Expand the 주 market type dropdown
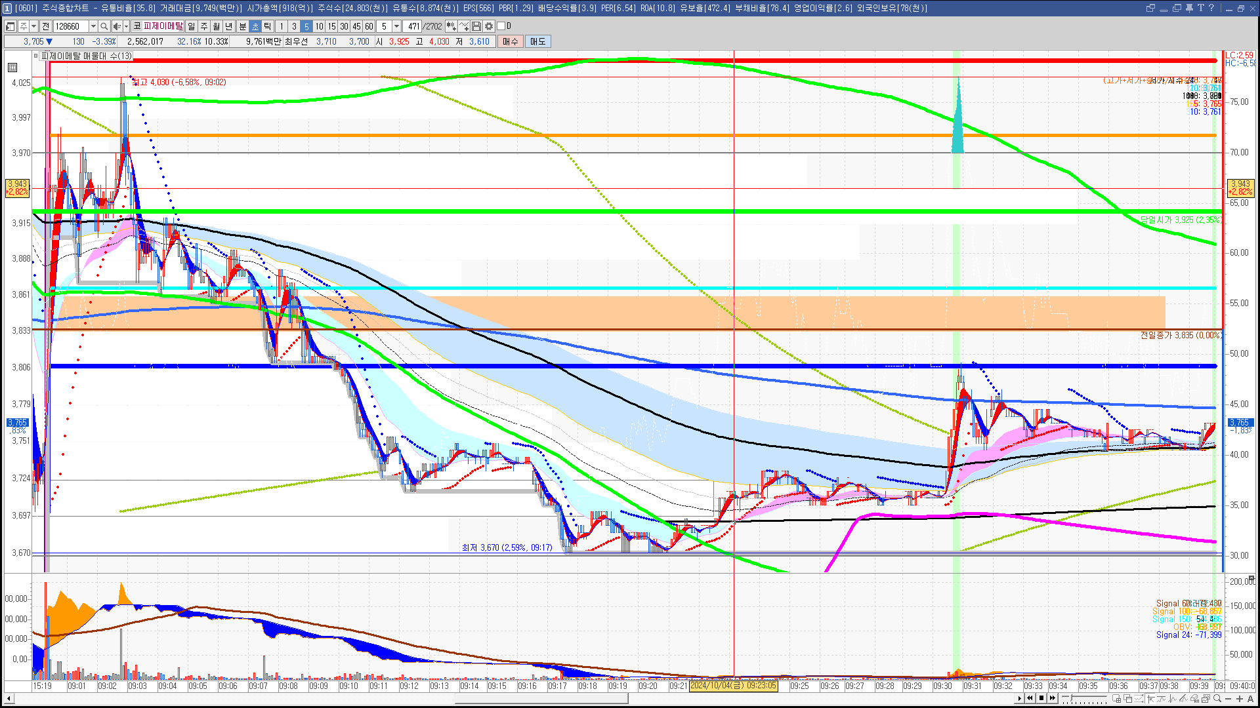Image resolution: width=1260 pixels, height=708 pixels. [x=33, y=26]
